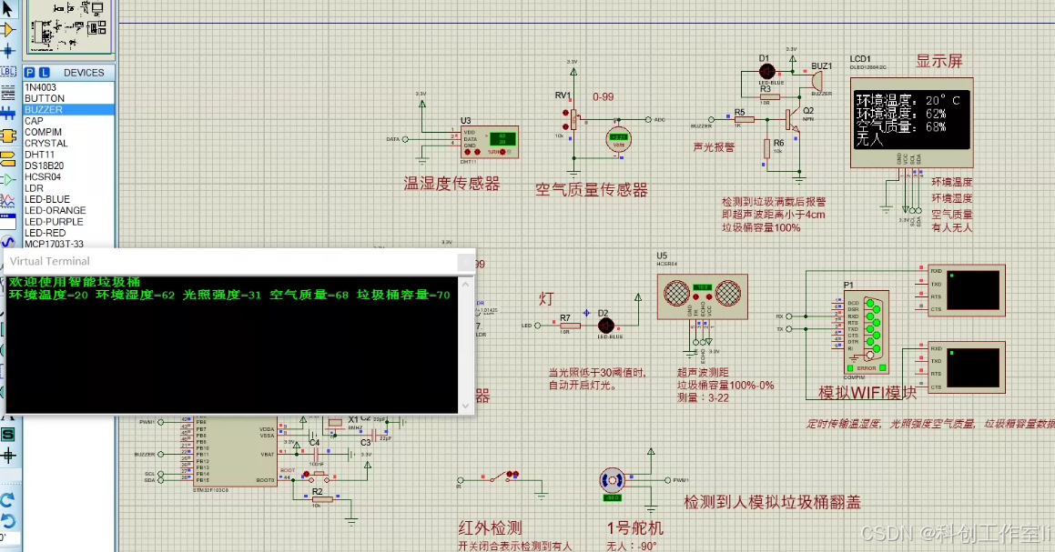1055x552 pixels.
Task: Choose the 2D markers crosshair tool
Action: click(7, 456)
